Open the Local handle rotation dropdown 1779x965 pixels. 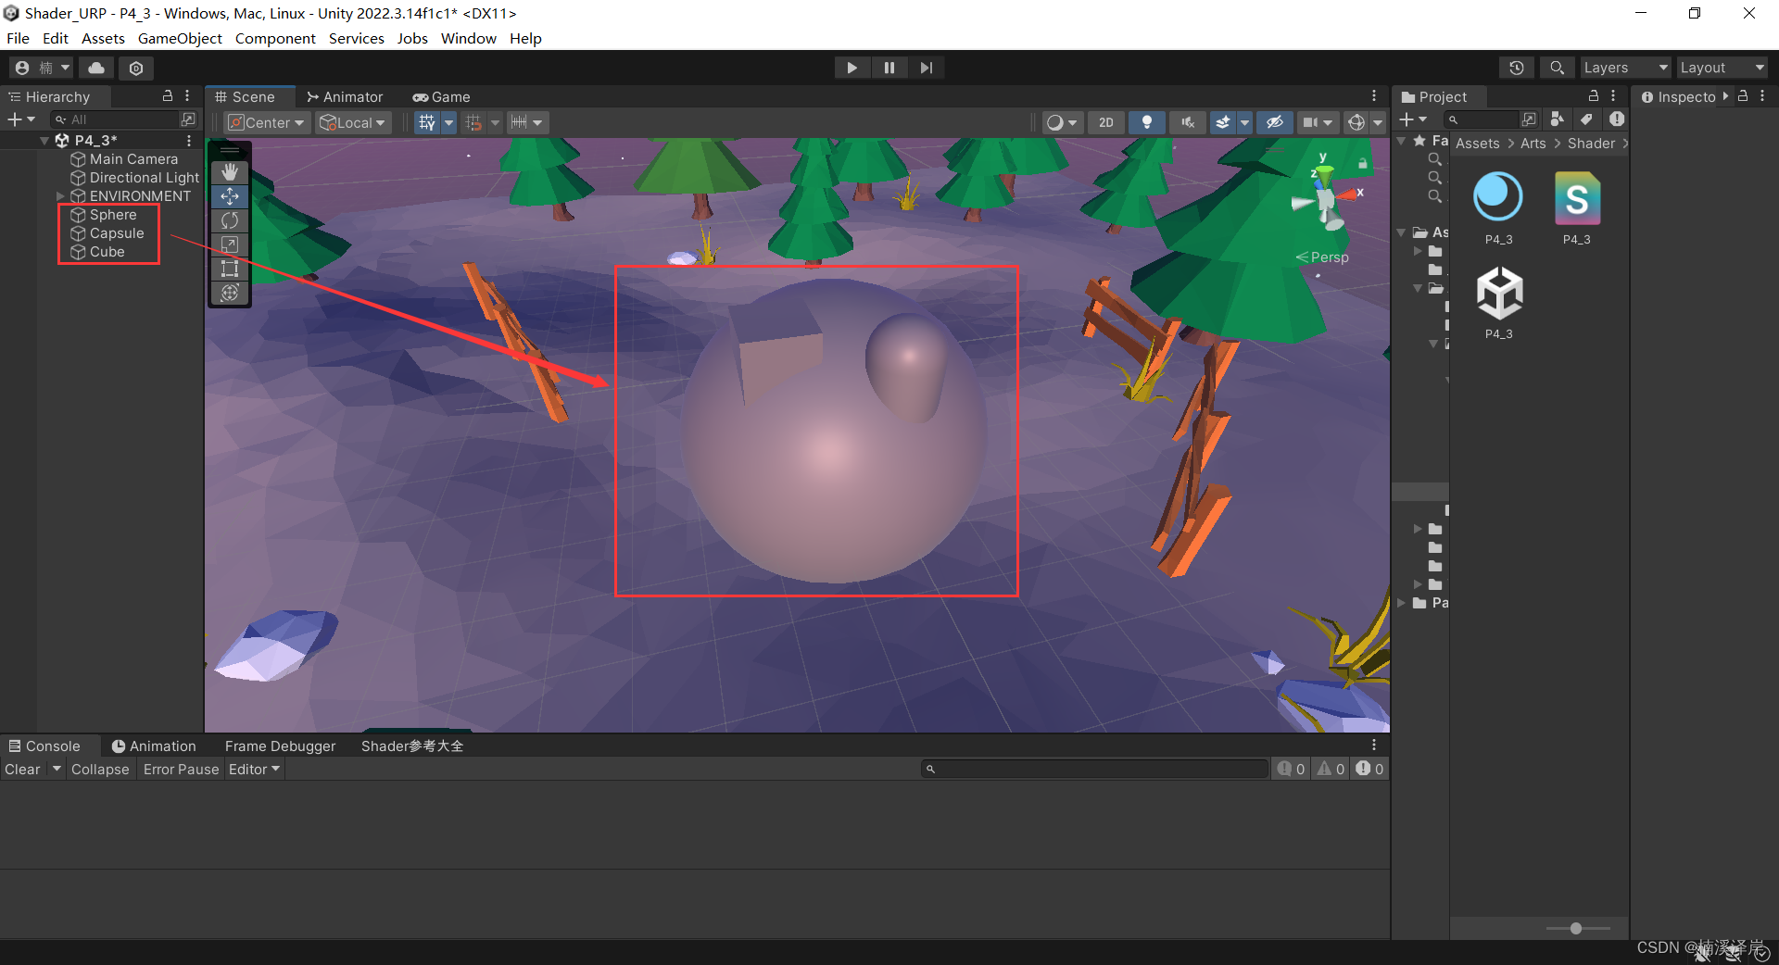[x=353, y=122]
